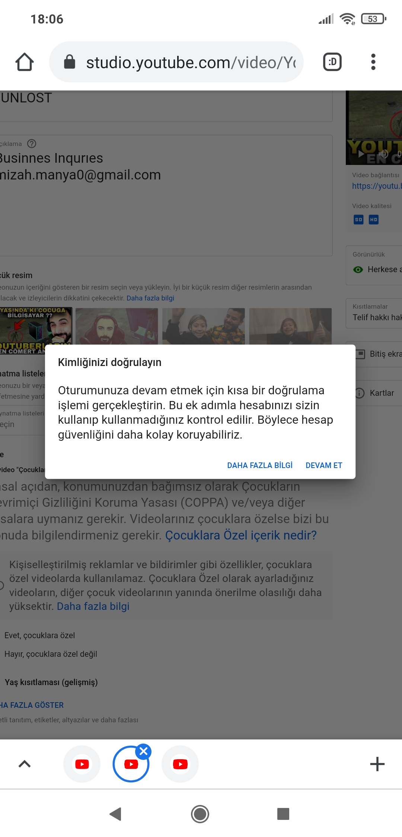Open the Görünürlük visibility dropdown
Viewport: 402px width, 837px height.
coord(374,265)
